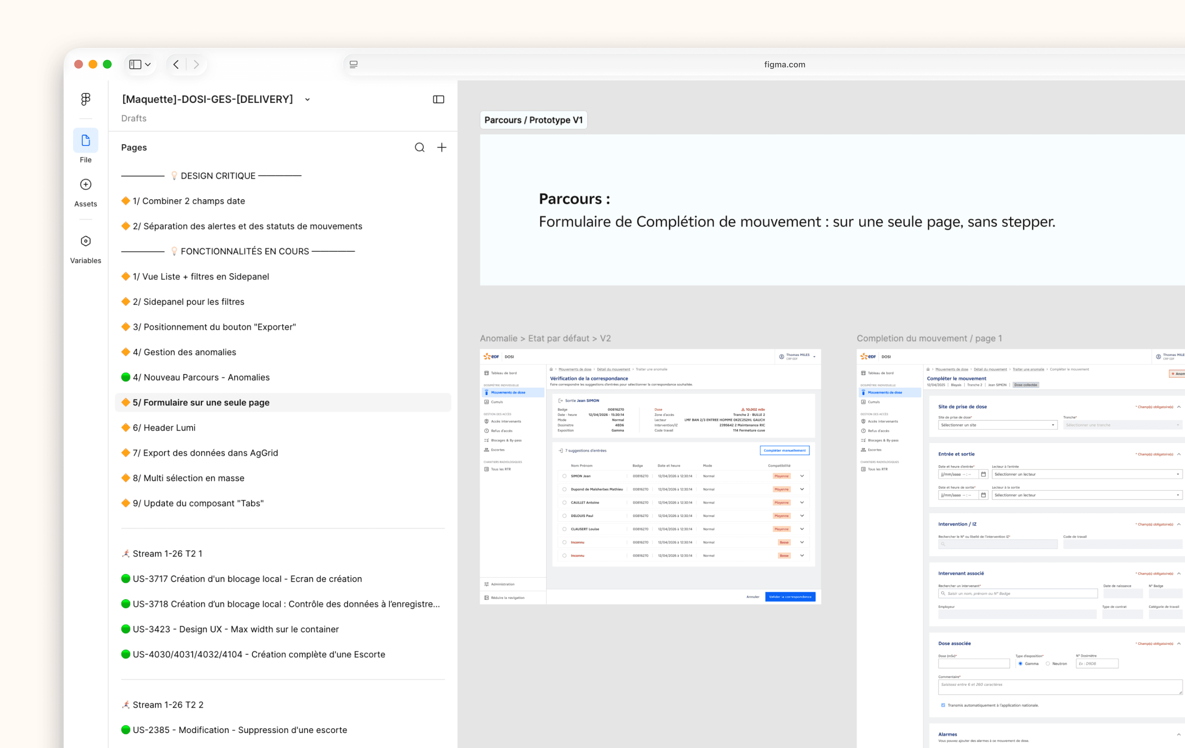Screen dimensions: 1185x748
Task: Open the file name dropdown chevron
Action: point(307,99)
